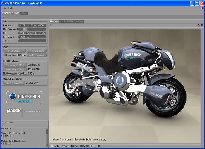Click the '270 CB-GFX' score

coord(32,83)
